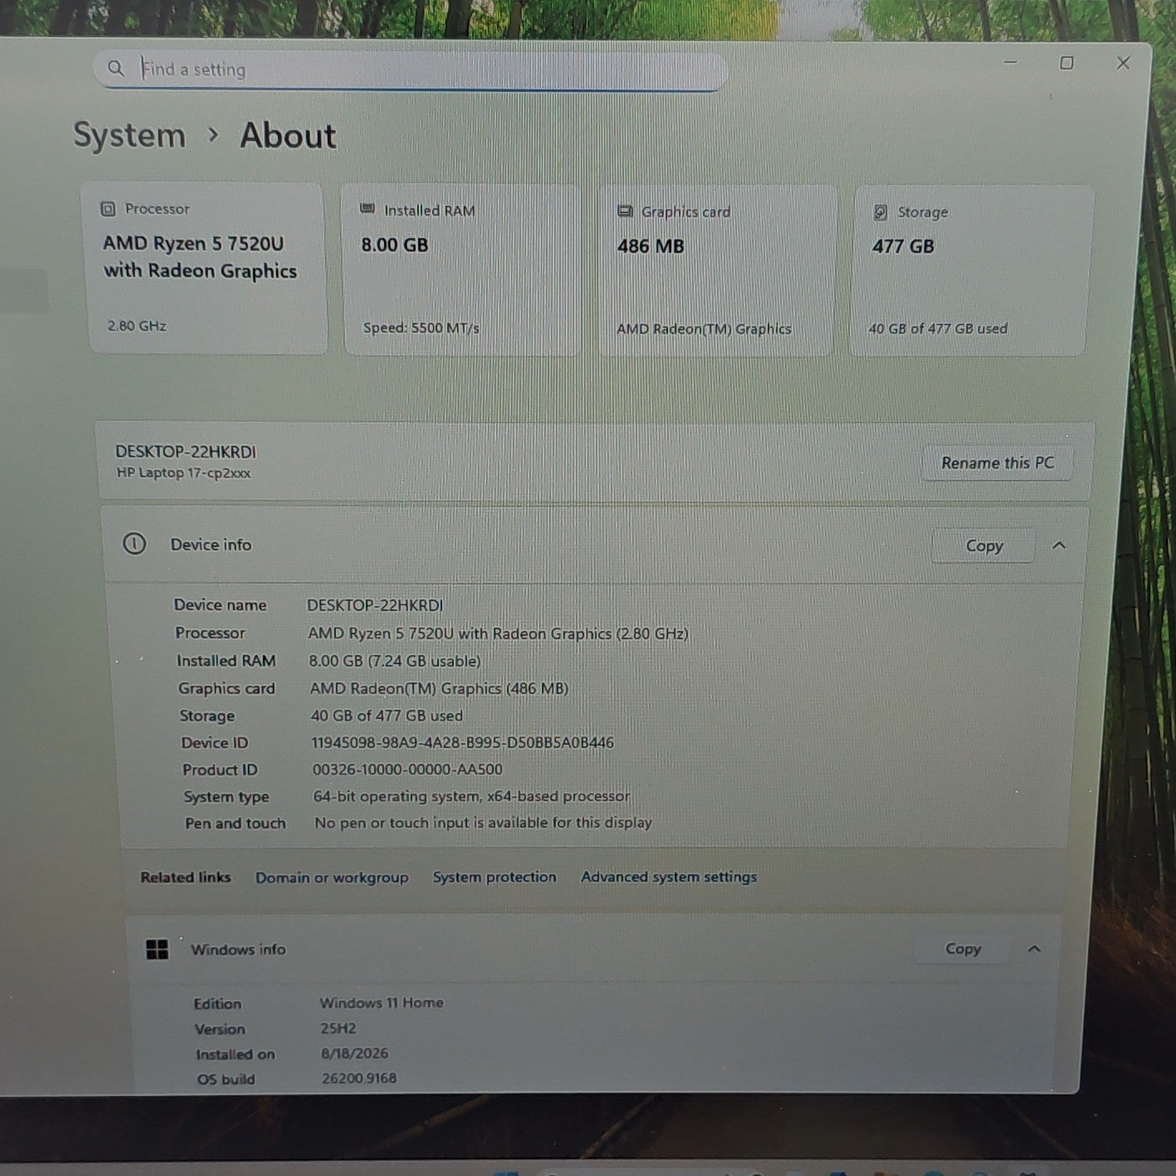Select the Installed on date value

[x=354, y=1053]
